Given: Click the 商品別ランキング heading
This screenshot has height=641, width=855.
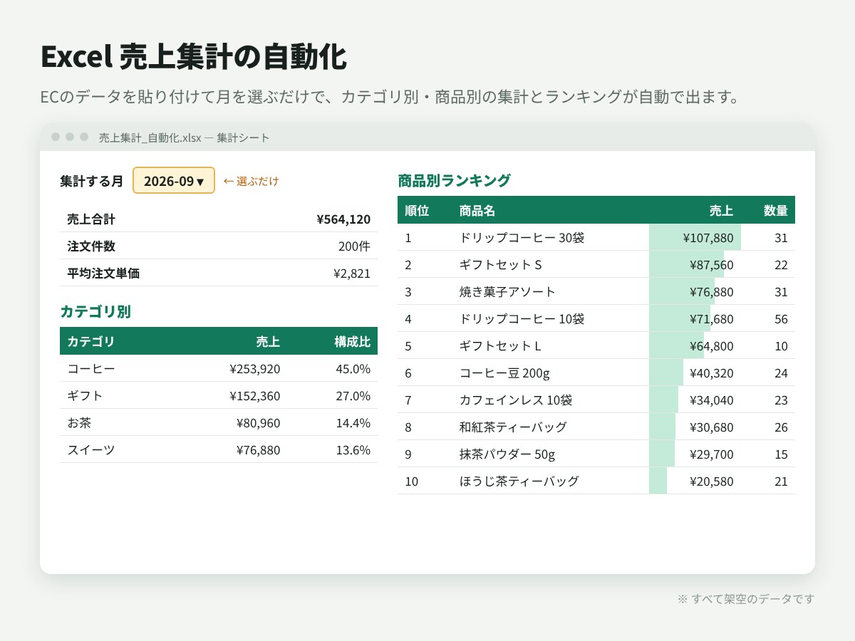Looking at the screenshot, I should 455,180.
